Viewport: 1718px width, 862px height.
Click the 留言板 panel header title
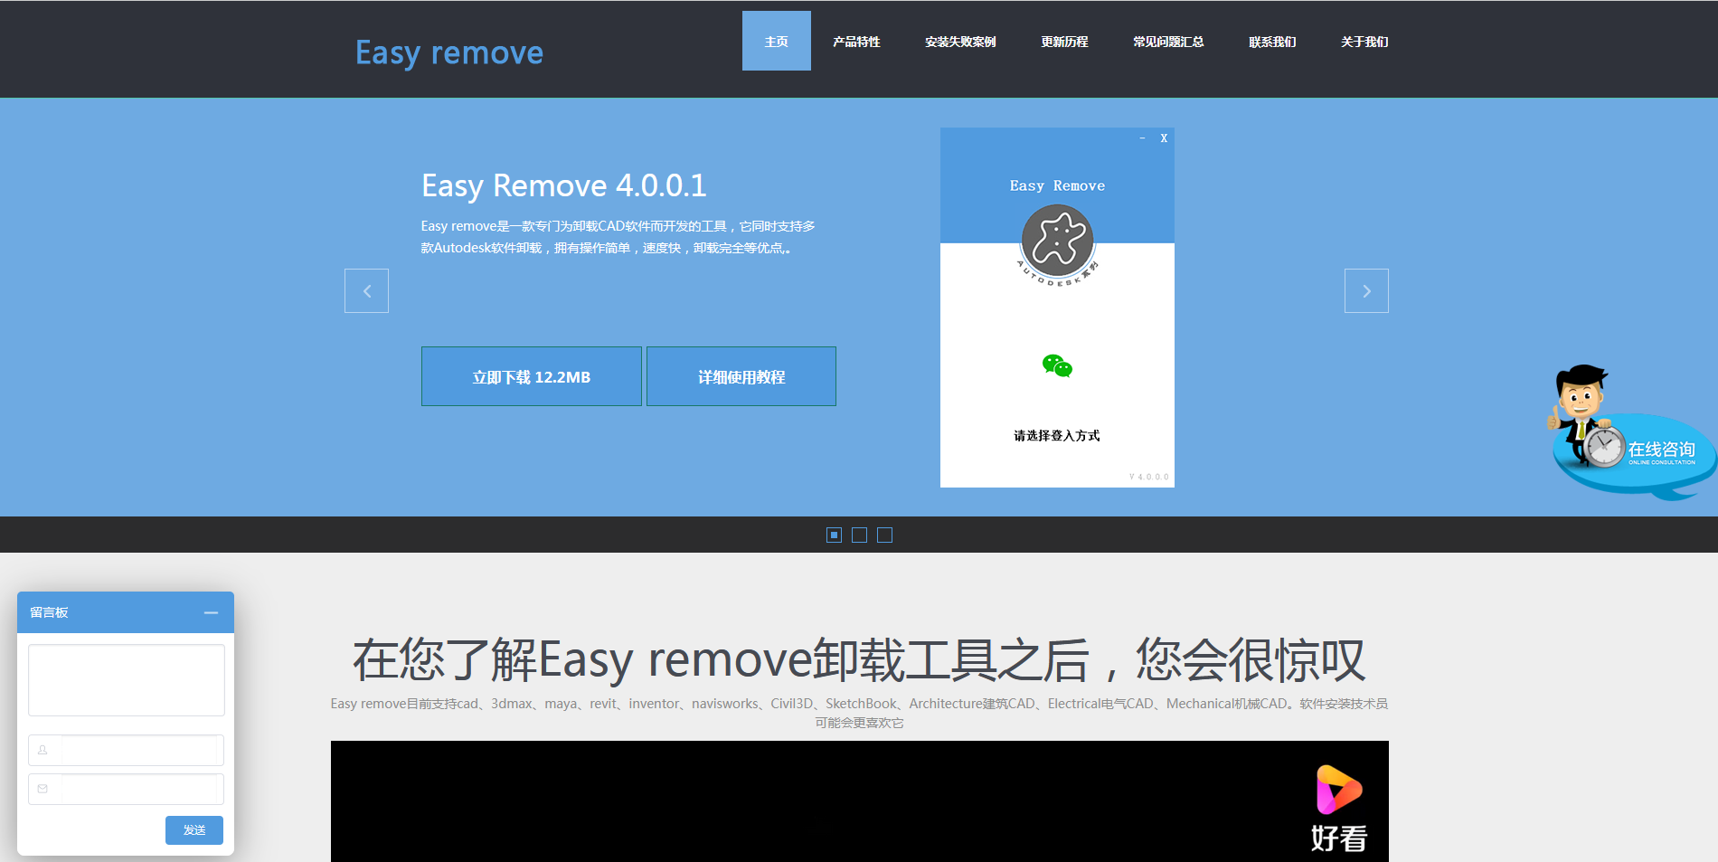49,612
